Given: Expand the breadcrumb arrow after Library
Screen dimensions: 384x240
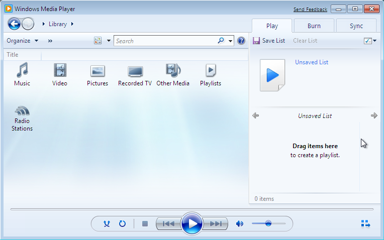Looking at the screenshot, I should coord(72,24).
